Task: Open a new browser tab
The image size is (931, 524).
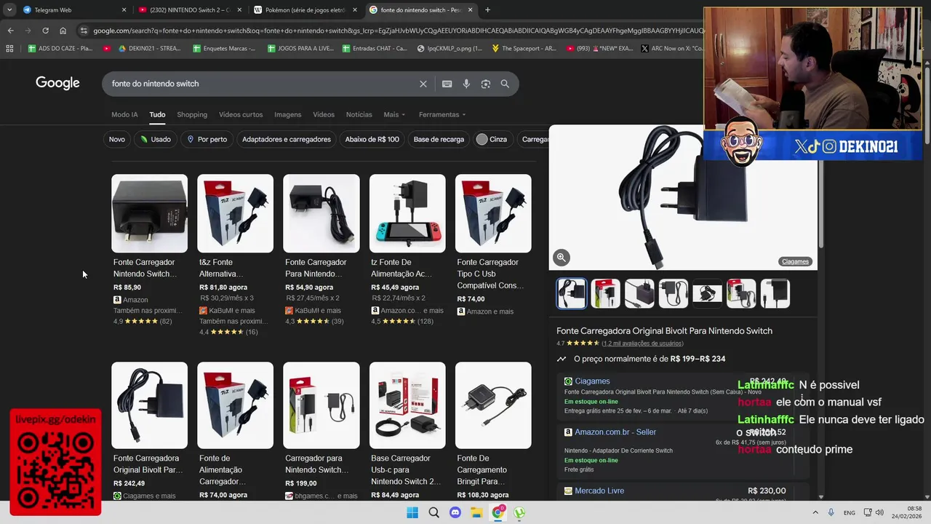Action: click(x=487, y=10)
